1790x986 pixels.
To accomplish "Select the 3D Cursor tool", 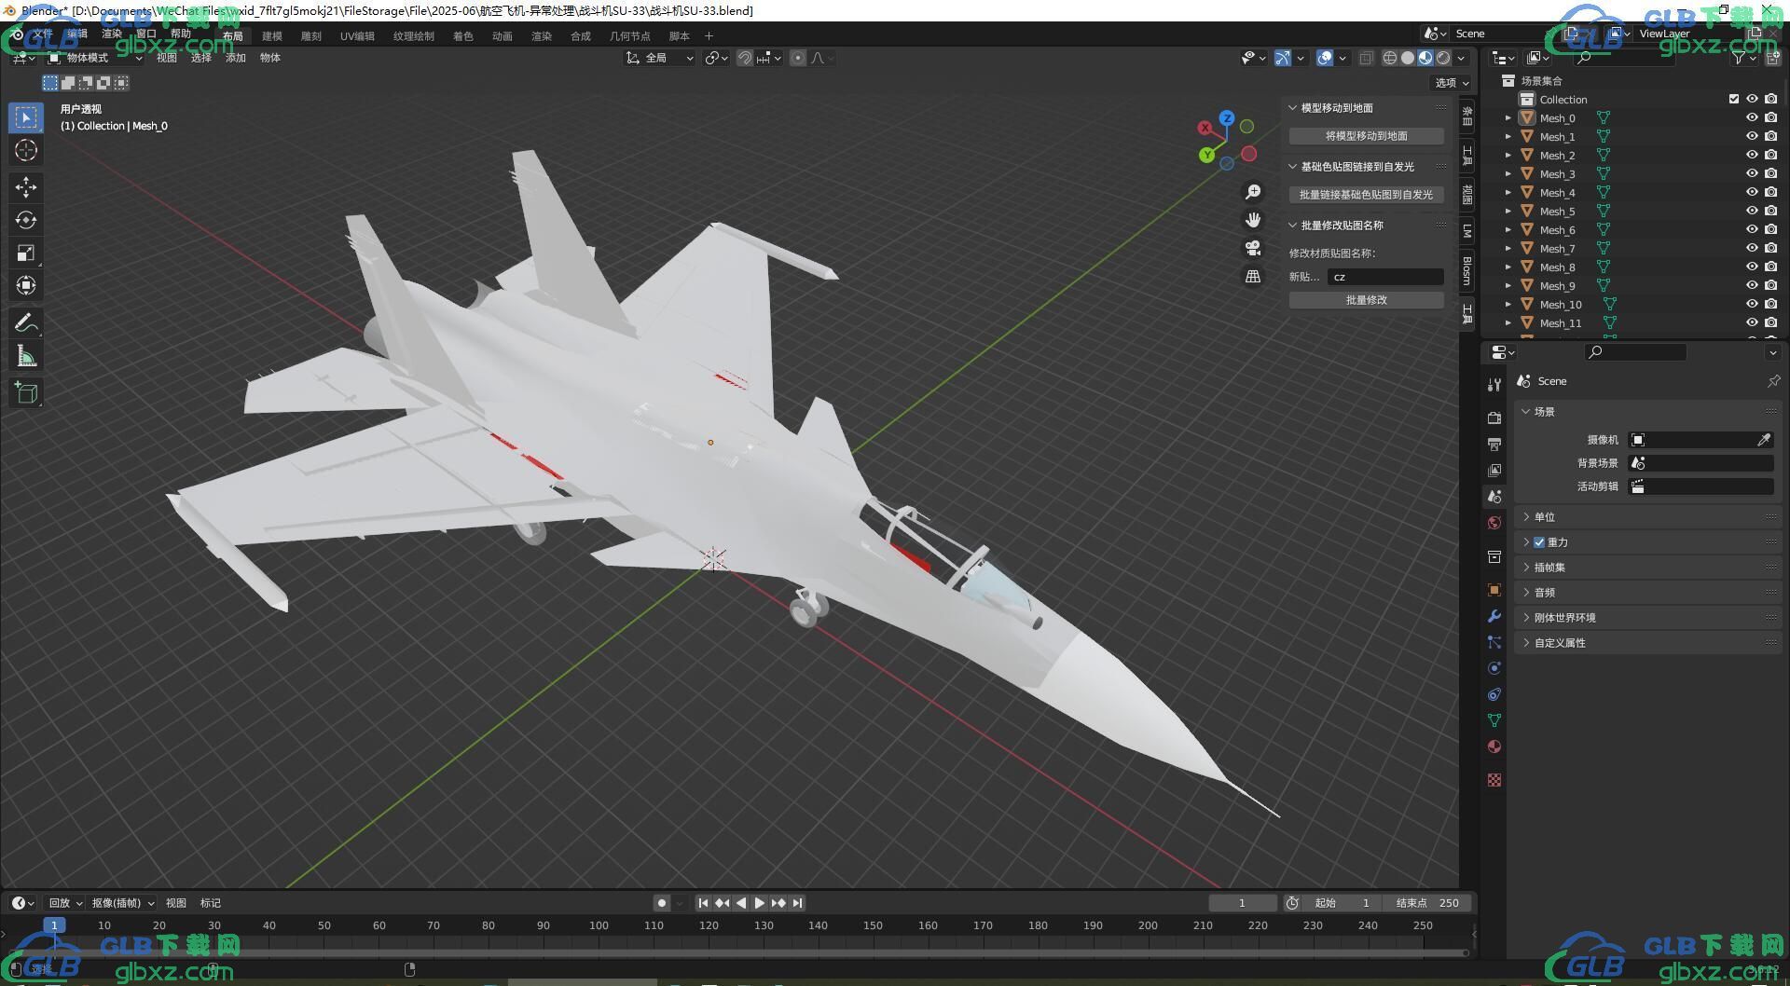I will (x=26, y=150).
